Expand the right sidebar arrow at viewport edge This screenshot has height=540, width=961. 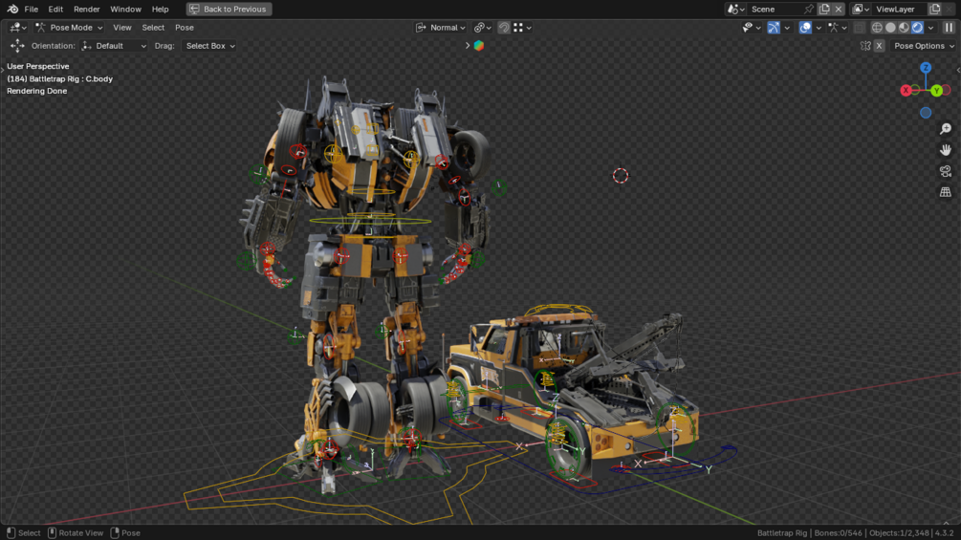click(958, 71)
